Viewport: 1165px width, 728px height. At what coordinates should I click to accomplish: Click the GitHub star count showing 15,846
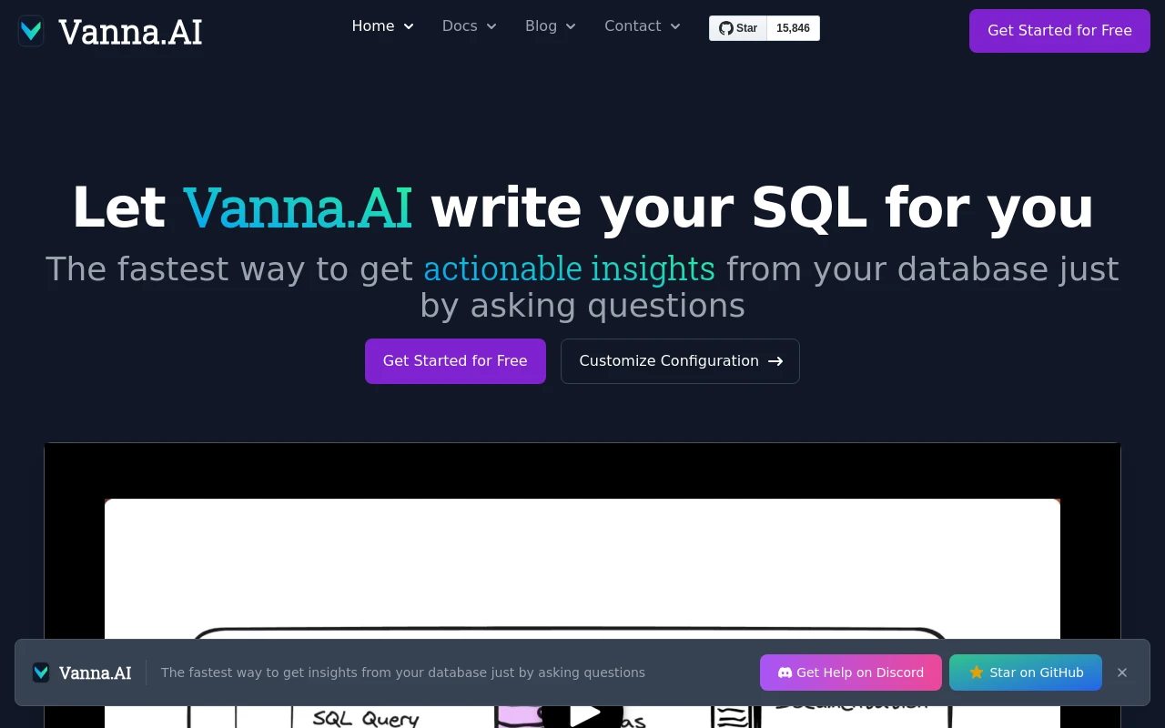click(x=793, y=28)
